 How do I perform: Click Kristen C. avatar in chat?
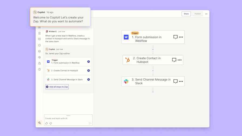(47, 32)
